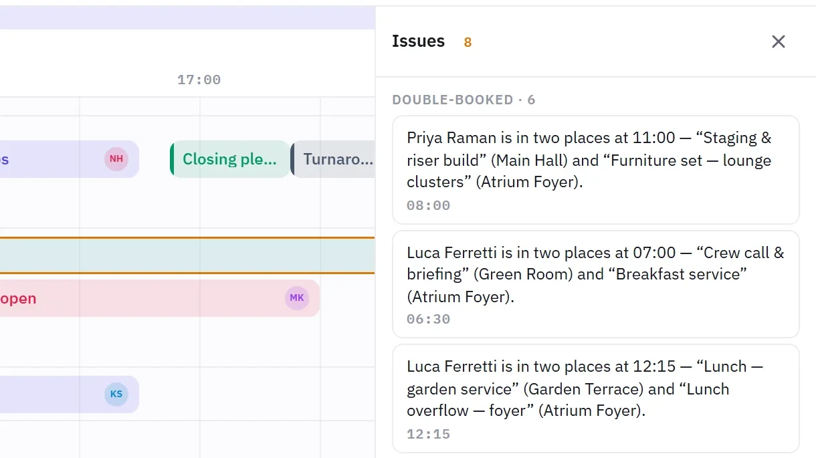Click the "Issues" panel title
The image size is (816, 458).
pos(418,41)
